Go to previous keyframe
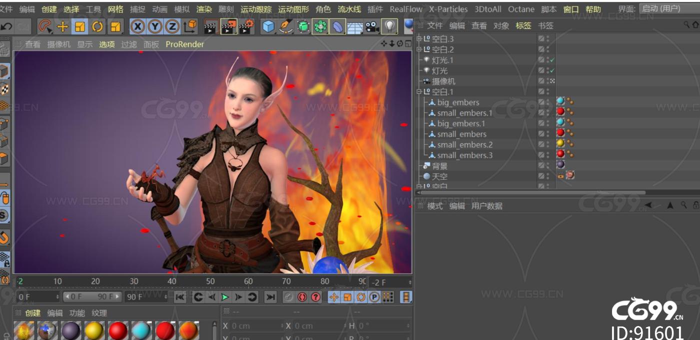This screenshot has height=340, width=700. [x=198, y=297]
